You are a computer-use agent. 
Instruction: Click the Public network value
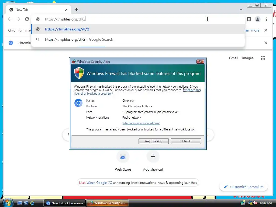tap(132, 118)
